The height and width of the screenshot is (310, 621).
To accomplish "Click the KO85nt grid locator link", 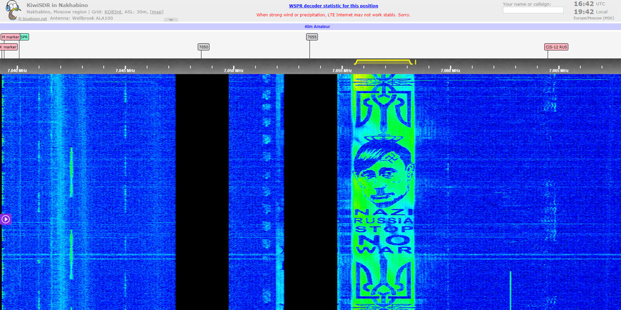I will tap(113, 12).
